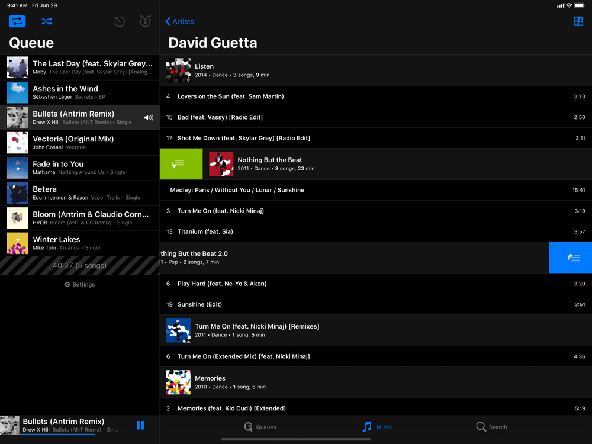The height and width of the screenshot is (444, 592).
Task: Tap the Betera dark blue artwork
Action: [x=17, y=193]
